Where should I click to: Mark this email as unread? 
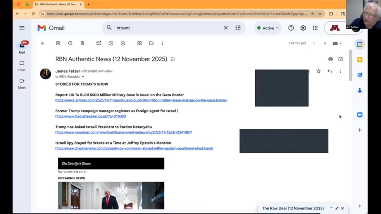tap(99, 43)
